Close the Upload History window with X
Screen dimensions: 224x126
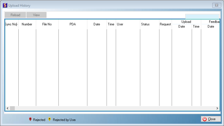click(x=216, y=5)
